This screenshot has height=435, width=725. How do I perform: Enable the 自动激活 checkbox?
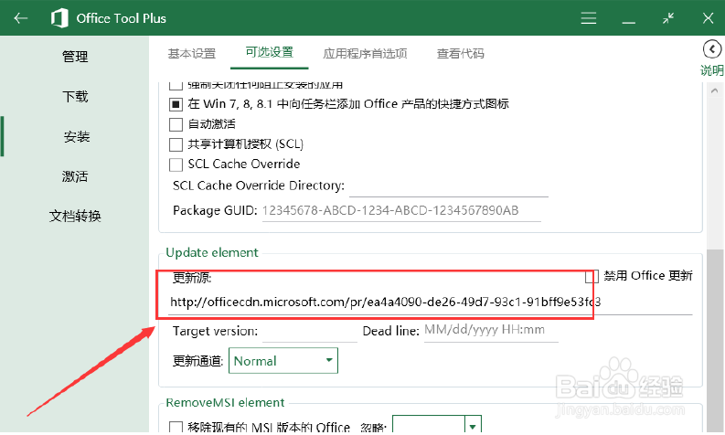[176, 124]
